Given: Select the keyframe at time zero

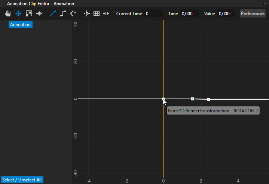Looking at the screenshot, I should (x=163, y=99).
